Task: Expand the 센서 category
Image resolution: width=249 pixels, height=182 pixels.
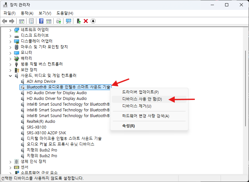Action: 10,167
